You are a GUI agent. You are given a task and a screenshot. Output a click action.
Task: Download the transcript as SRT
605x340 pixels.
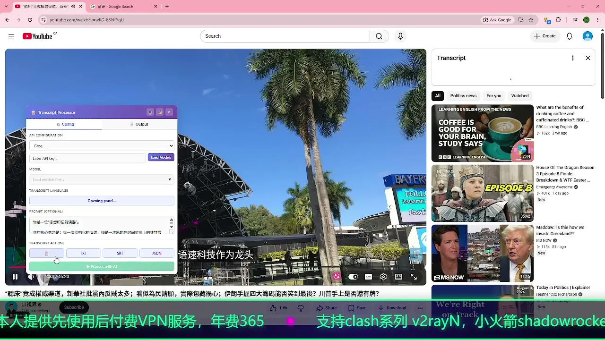120,254
